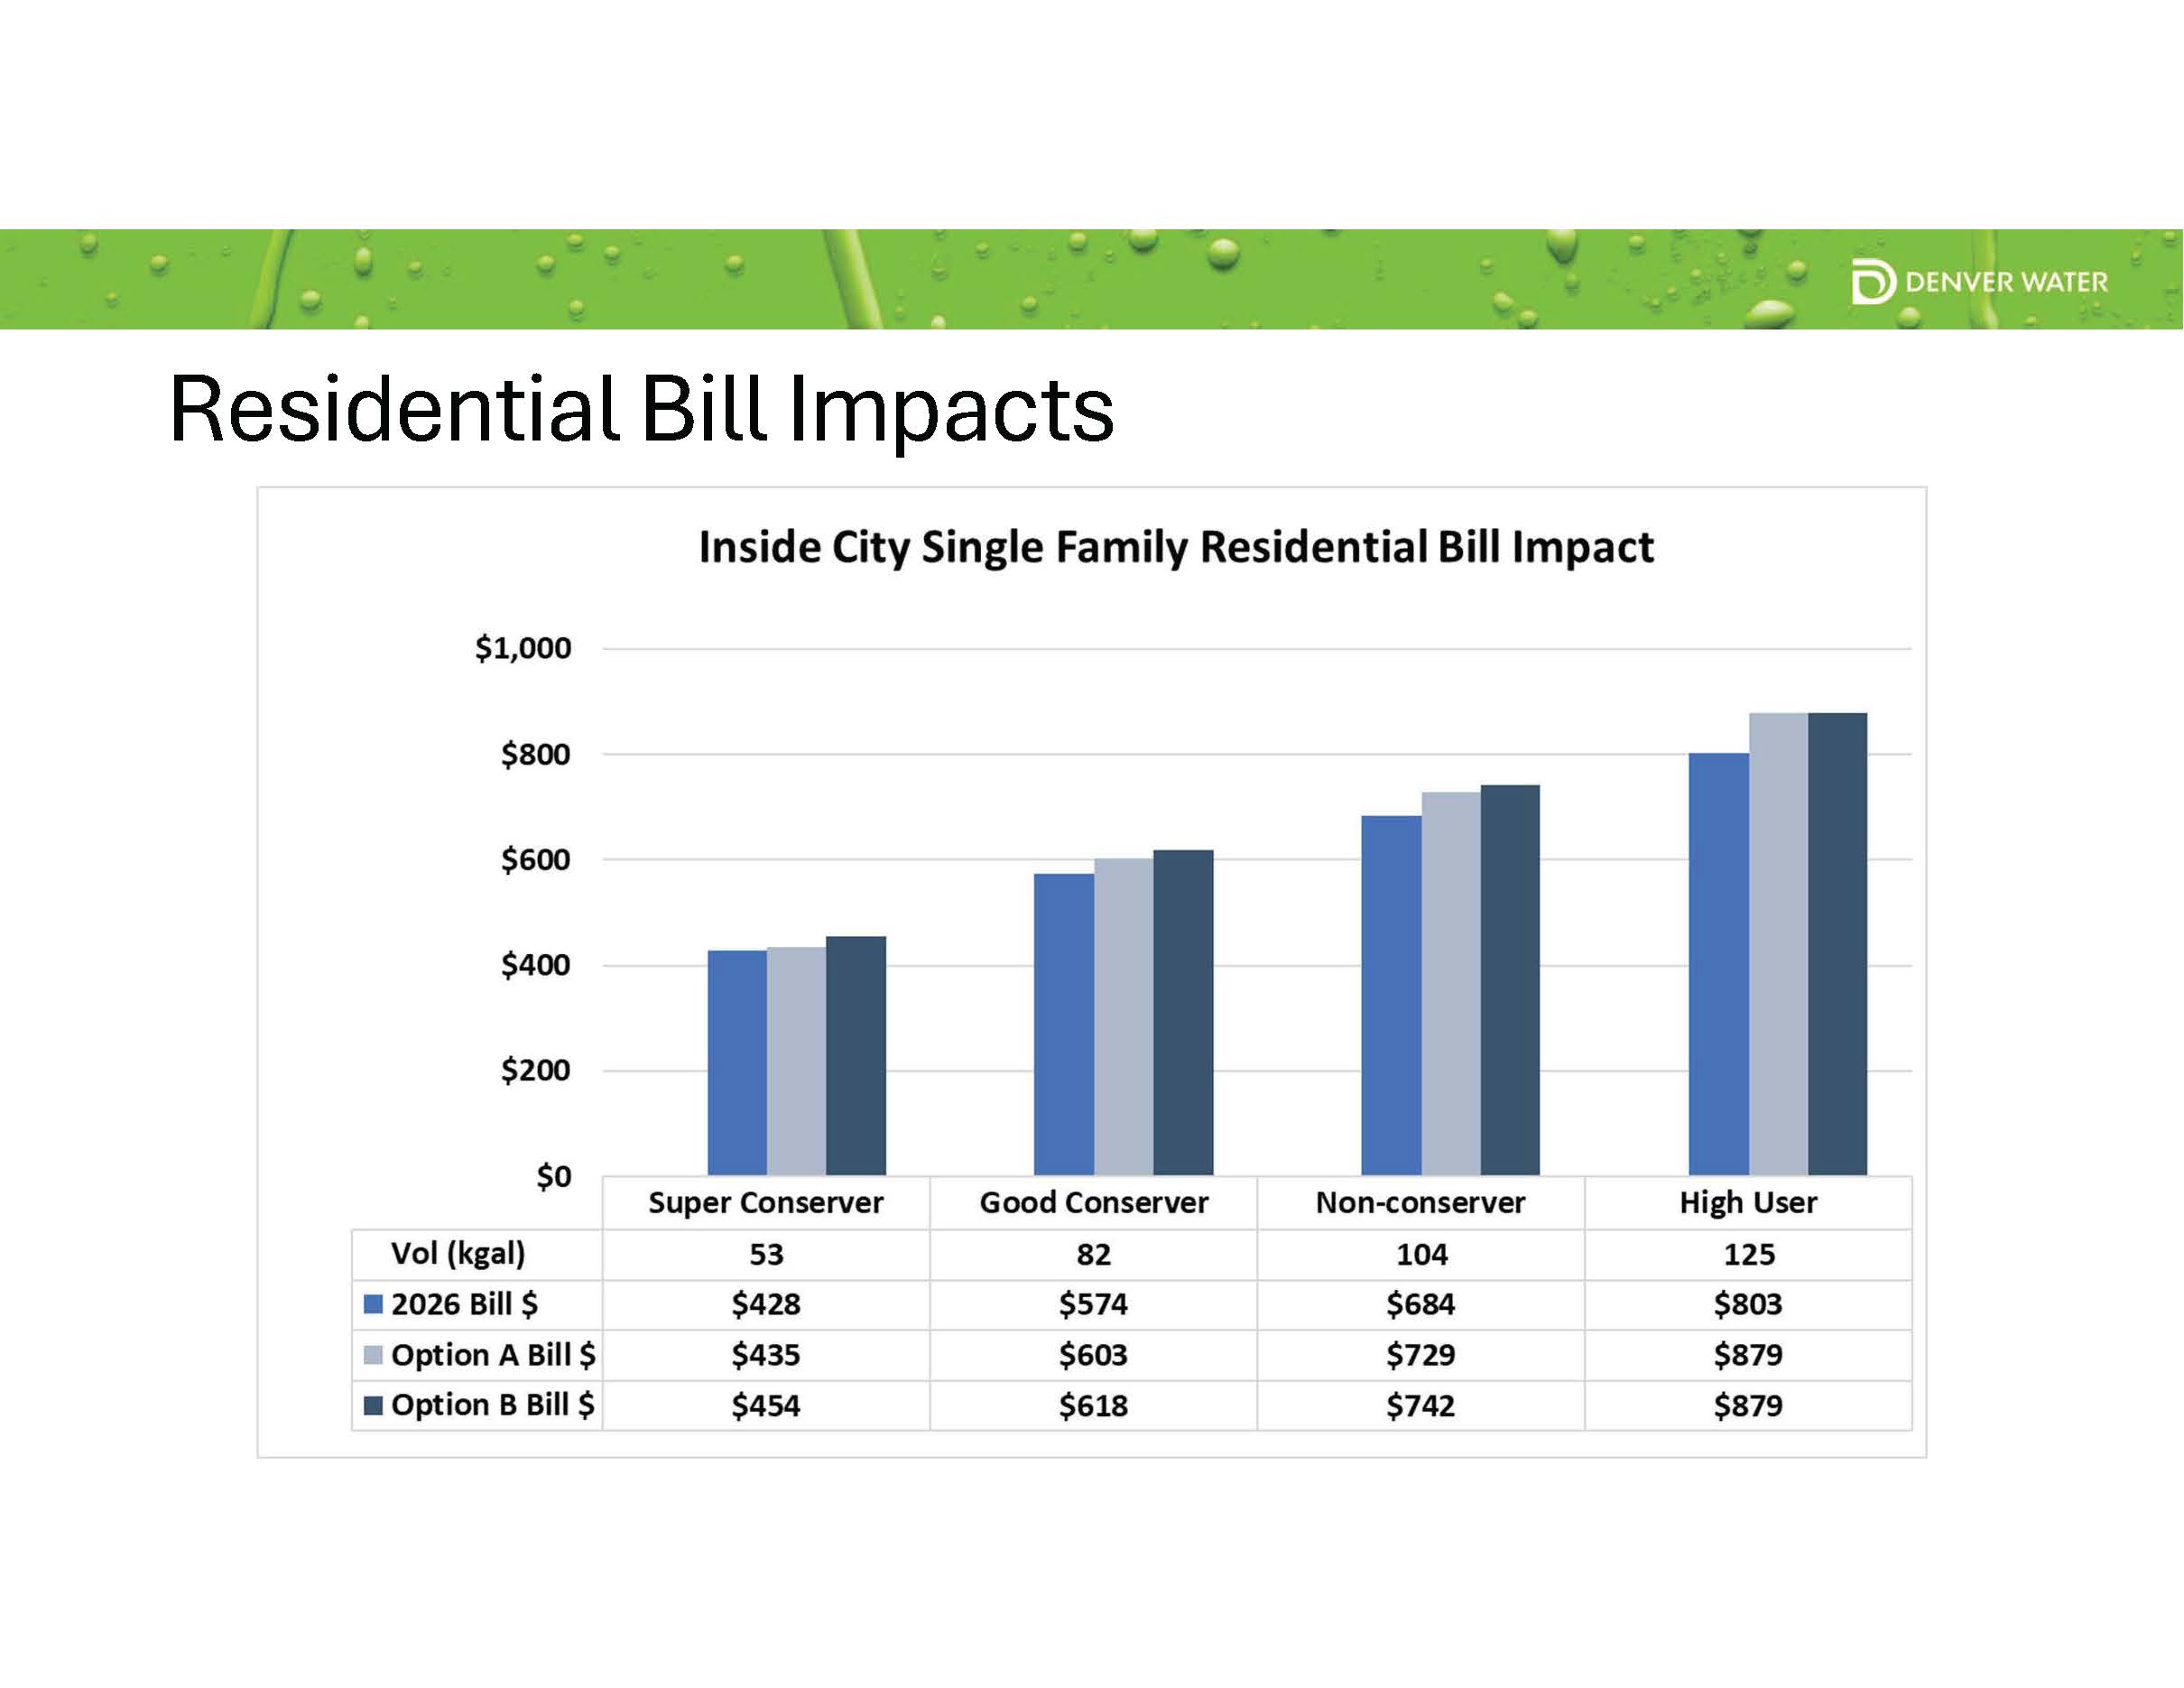The width and height of the screenshot is (2184, 1688).
Task: Select the Super Conserver 2026 Bill bar
Action: pyautogui.click(x=737, y=1062)
